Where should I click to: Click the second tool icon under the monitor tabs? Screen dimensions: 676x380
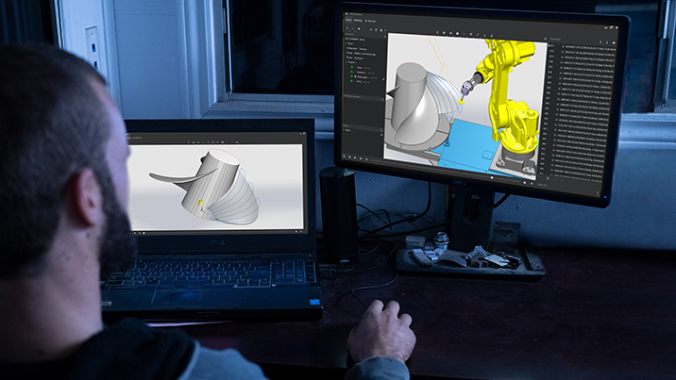353,29
